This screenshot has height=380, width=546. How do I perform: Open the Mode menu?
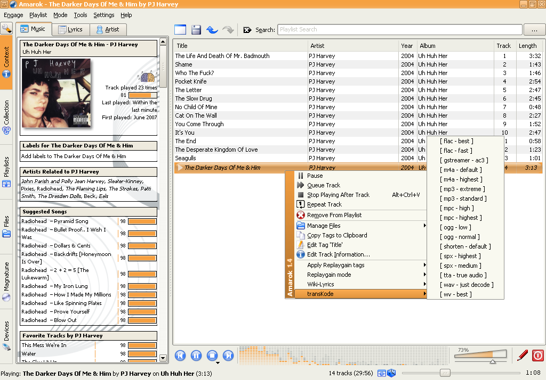[x=60, y=15]
